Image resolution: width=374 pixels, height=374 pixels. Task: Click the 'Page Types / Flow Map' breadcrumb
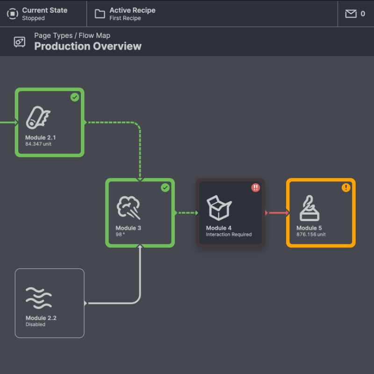coord(72,36)
